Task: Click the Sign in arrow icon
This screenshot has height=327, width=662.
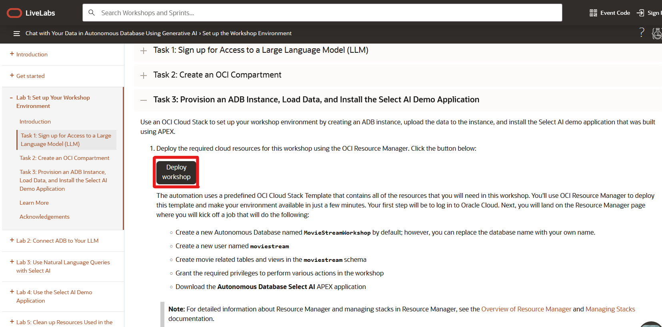Action: (x=640, y=13)
